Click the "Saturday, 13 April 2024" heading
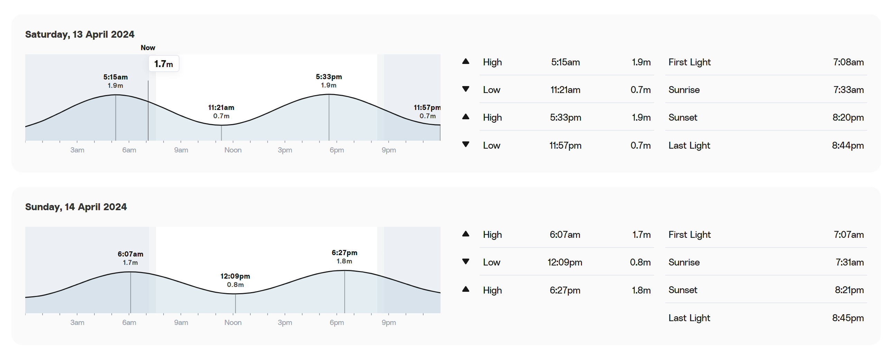 [x=80, y=35]
